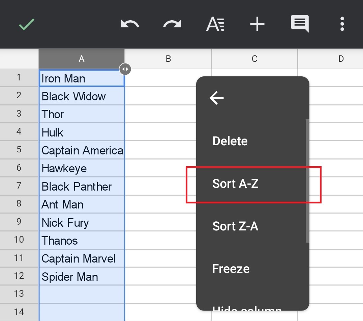The height and width of the screenshot is (321, 363).
Task: Select row 2 header
Action: coord(19,96)
